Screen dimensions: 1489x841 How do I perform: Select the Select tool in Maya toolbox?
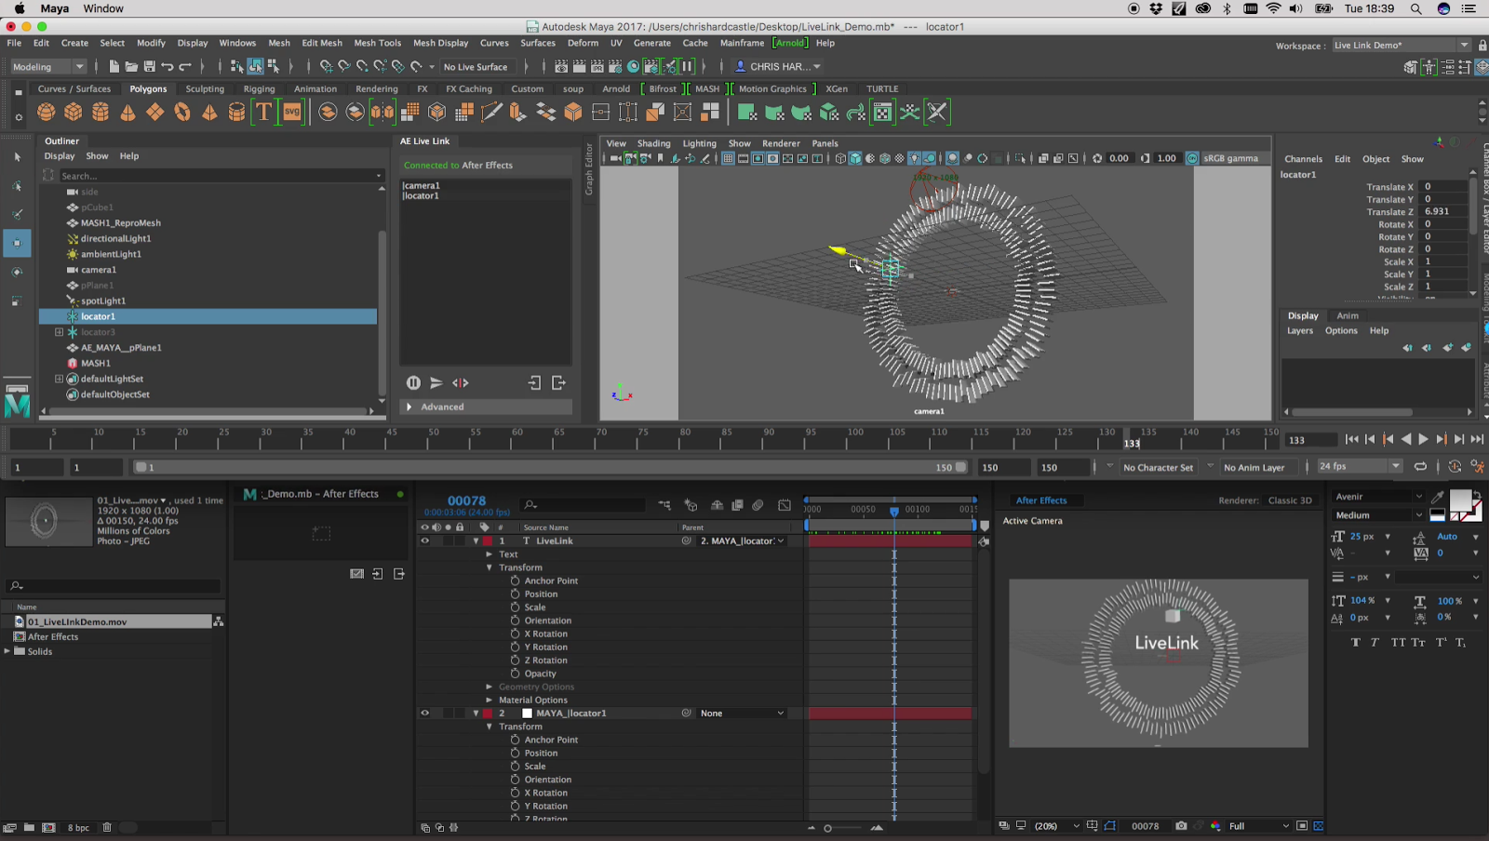[17, 157]
